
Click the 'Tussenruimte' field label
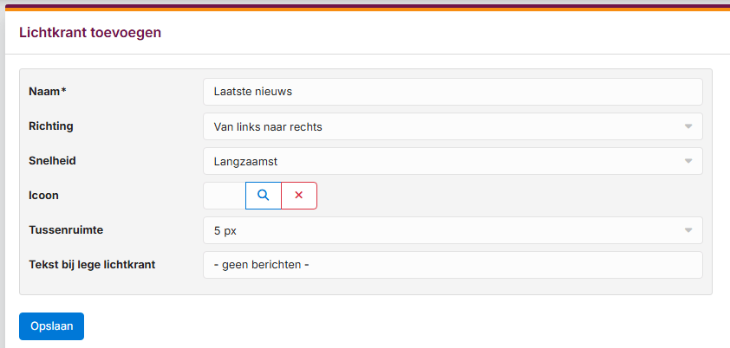pos(67,230)
